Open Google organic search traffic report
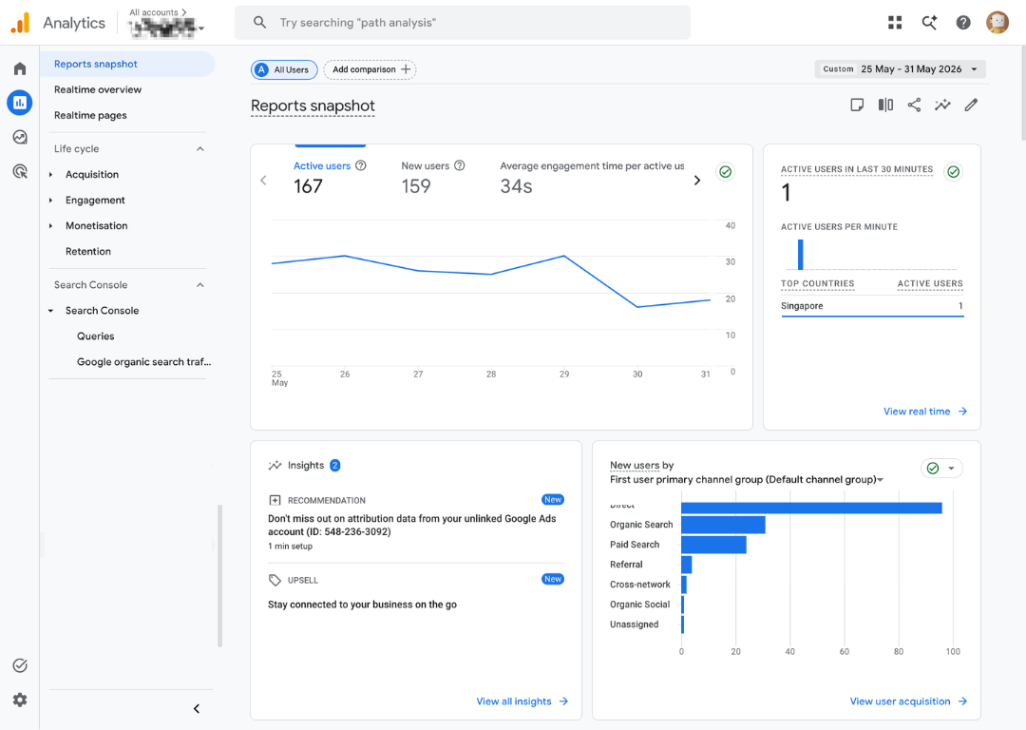This screenshot has height=730, width=1026. [144, 362]
